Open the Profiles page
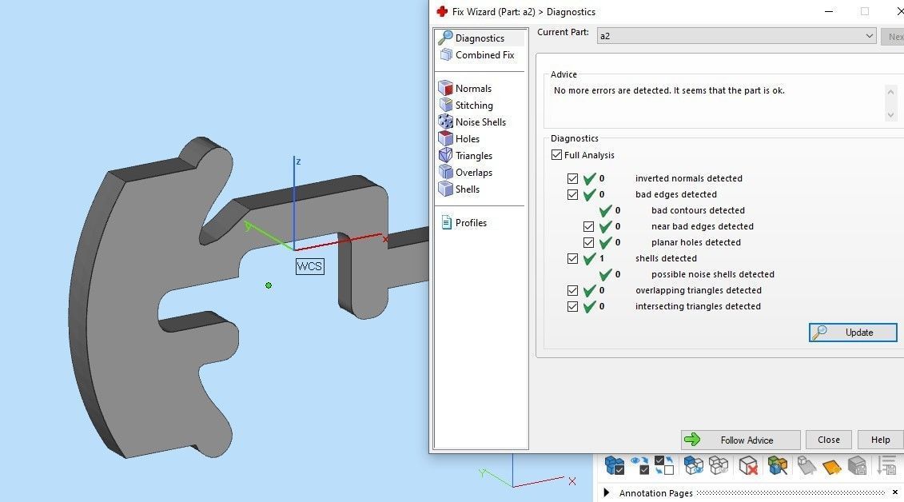The width and height of the screenshot is (904, 502). [471, 222]
